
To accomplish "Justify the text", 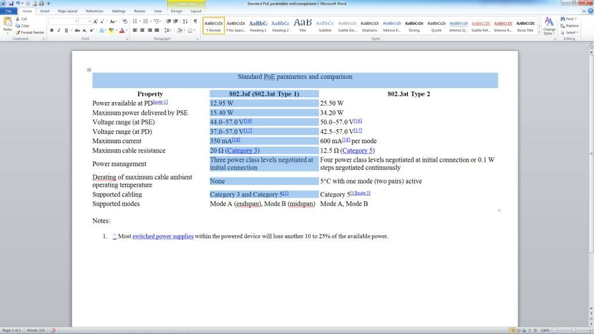I will coord(157,30).
